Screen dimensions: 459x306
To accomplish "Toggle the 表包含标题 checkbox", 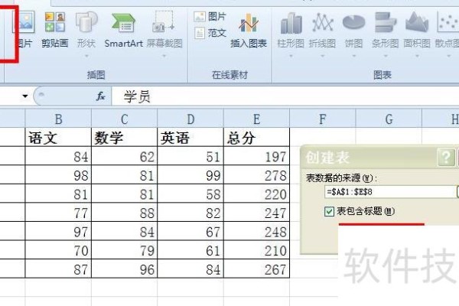I will point(329,211).
